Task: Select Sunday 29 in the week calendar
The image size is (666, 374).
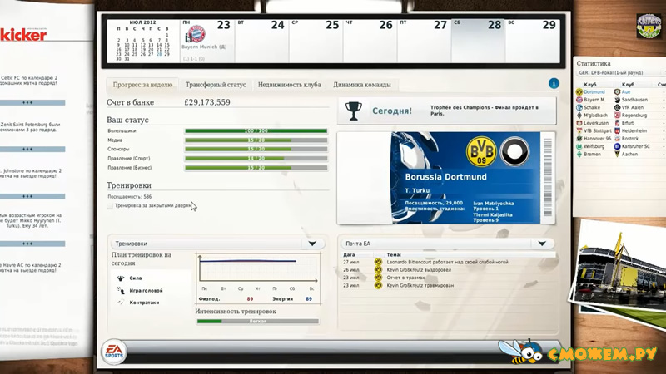Action: point(532,40)
